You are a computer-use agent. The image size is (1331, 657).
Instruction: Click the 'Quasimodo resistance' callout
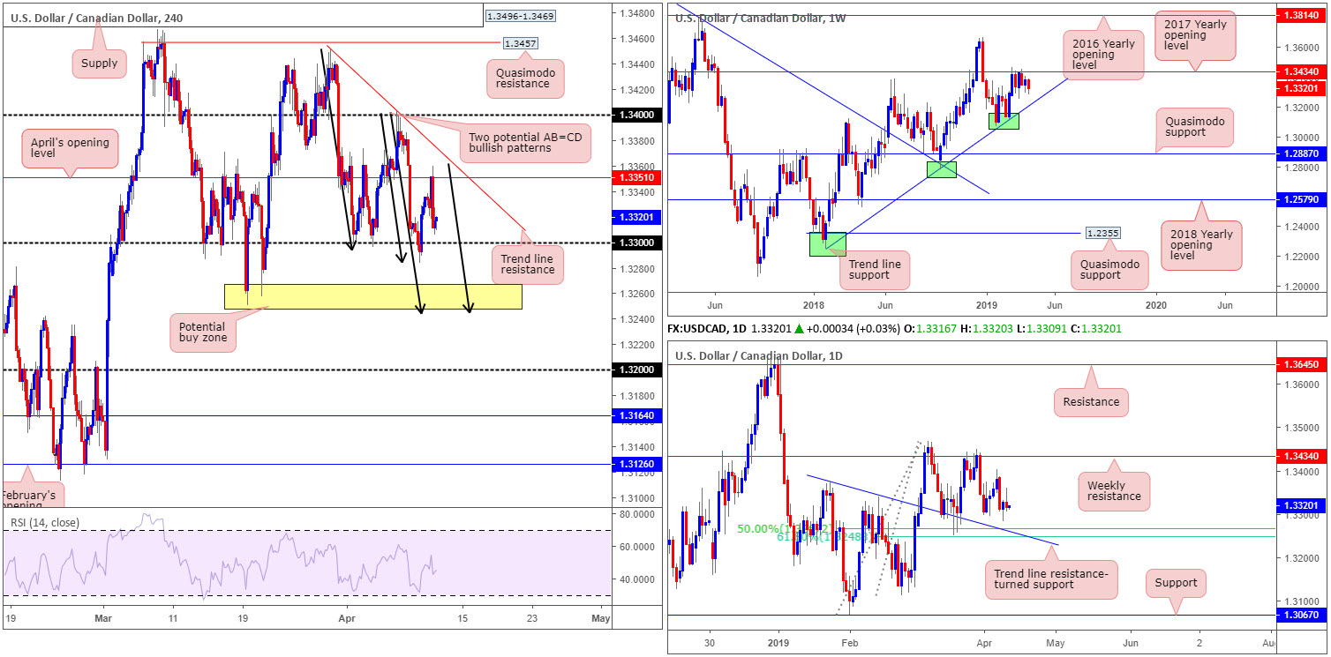[524, 77]
